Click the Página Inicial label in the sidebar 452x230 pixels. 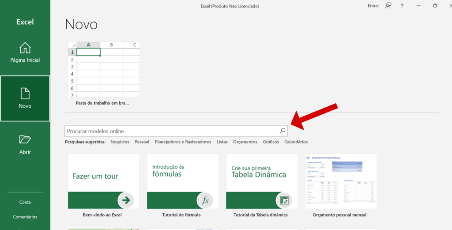point(25,60)
